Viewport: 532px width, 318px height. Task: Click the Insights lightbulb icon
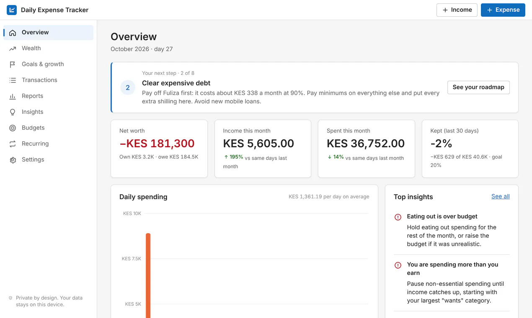(13, 112)
